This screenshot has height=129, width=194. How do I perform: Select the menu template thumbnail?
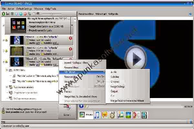pos(18,25)
